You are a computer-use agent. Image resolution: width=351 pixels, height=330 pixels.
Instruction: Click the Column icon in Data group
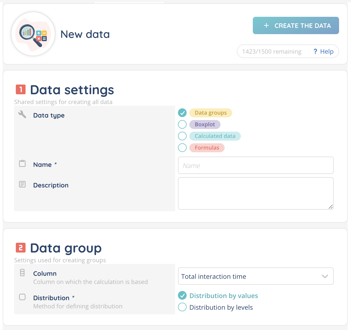22,273
